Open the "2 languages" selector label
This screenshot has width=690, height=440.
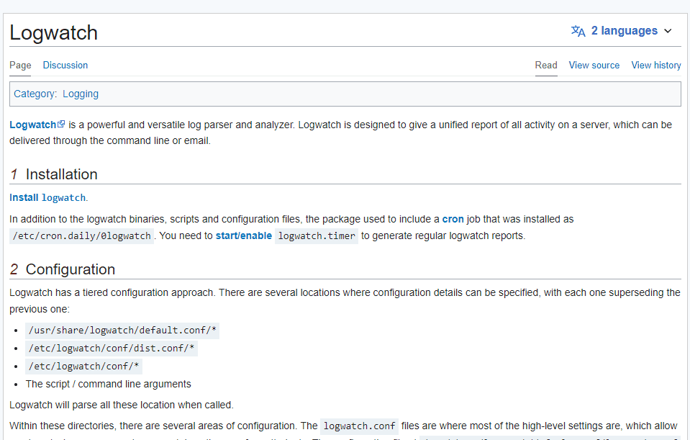pyautogui.click(x=624, y=31)
